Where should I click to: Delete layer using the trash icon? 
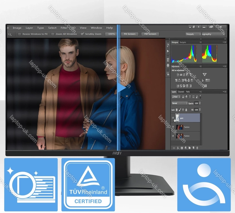point(197,148)
